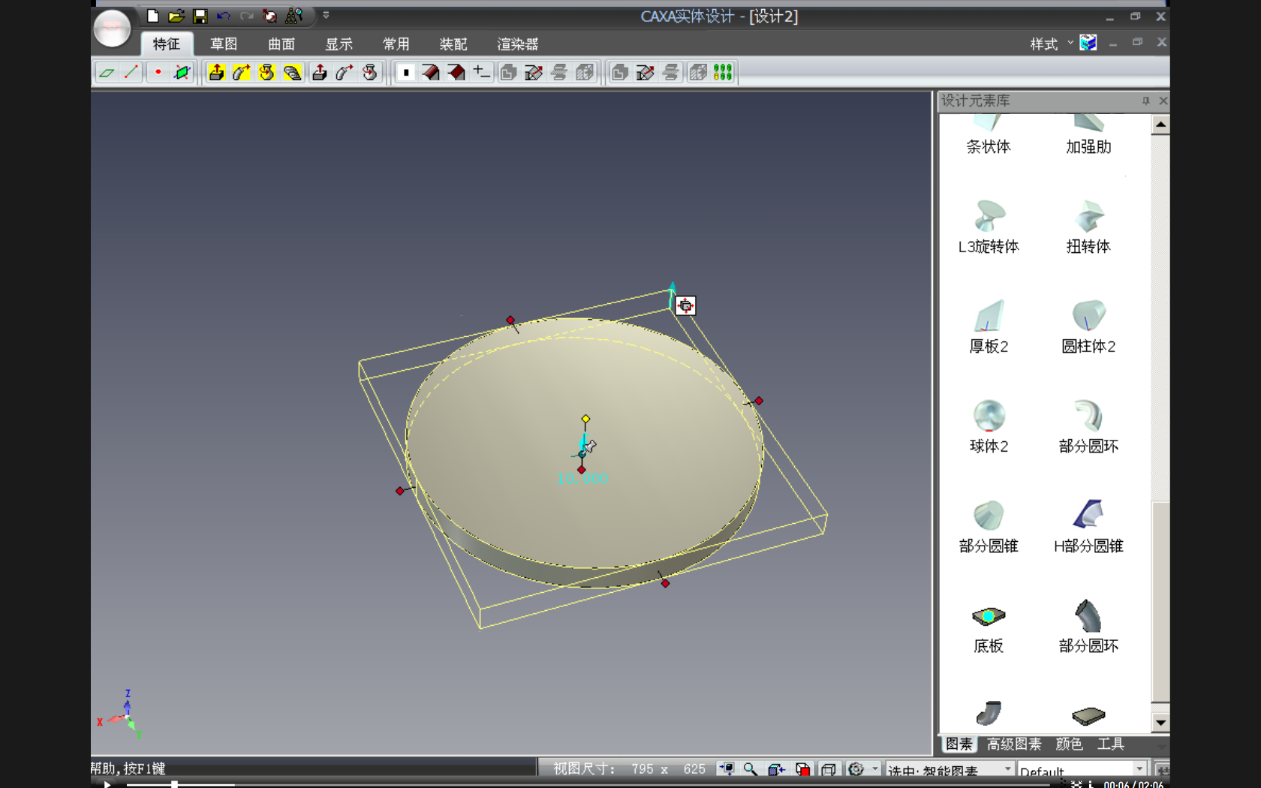This screenshot has width=1261, height=788.
Task: Open the 渲染器 menu tab
Action: tap(516, 44)
